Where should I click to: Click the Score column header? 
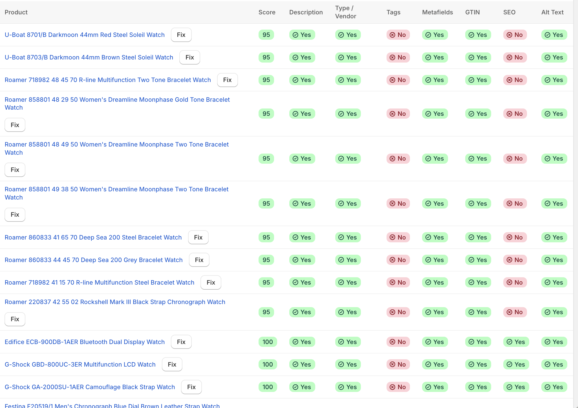267,12
